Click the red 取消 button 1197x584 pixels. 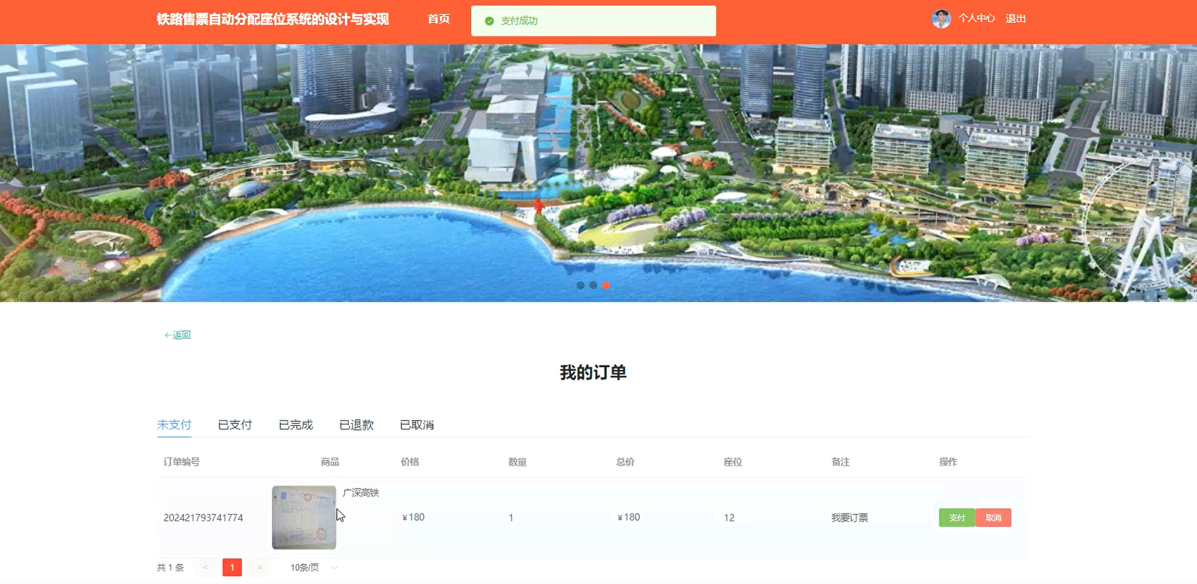click(993, 518)
